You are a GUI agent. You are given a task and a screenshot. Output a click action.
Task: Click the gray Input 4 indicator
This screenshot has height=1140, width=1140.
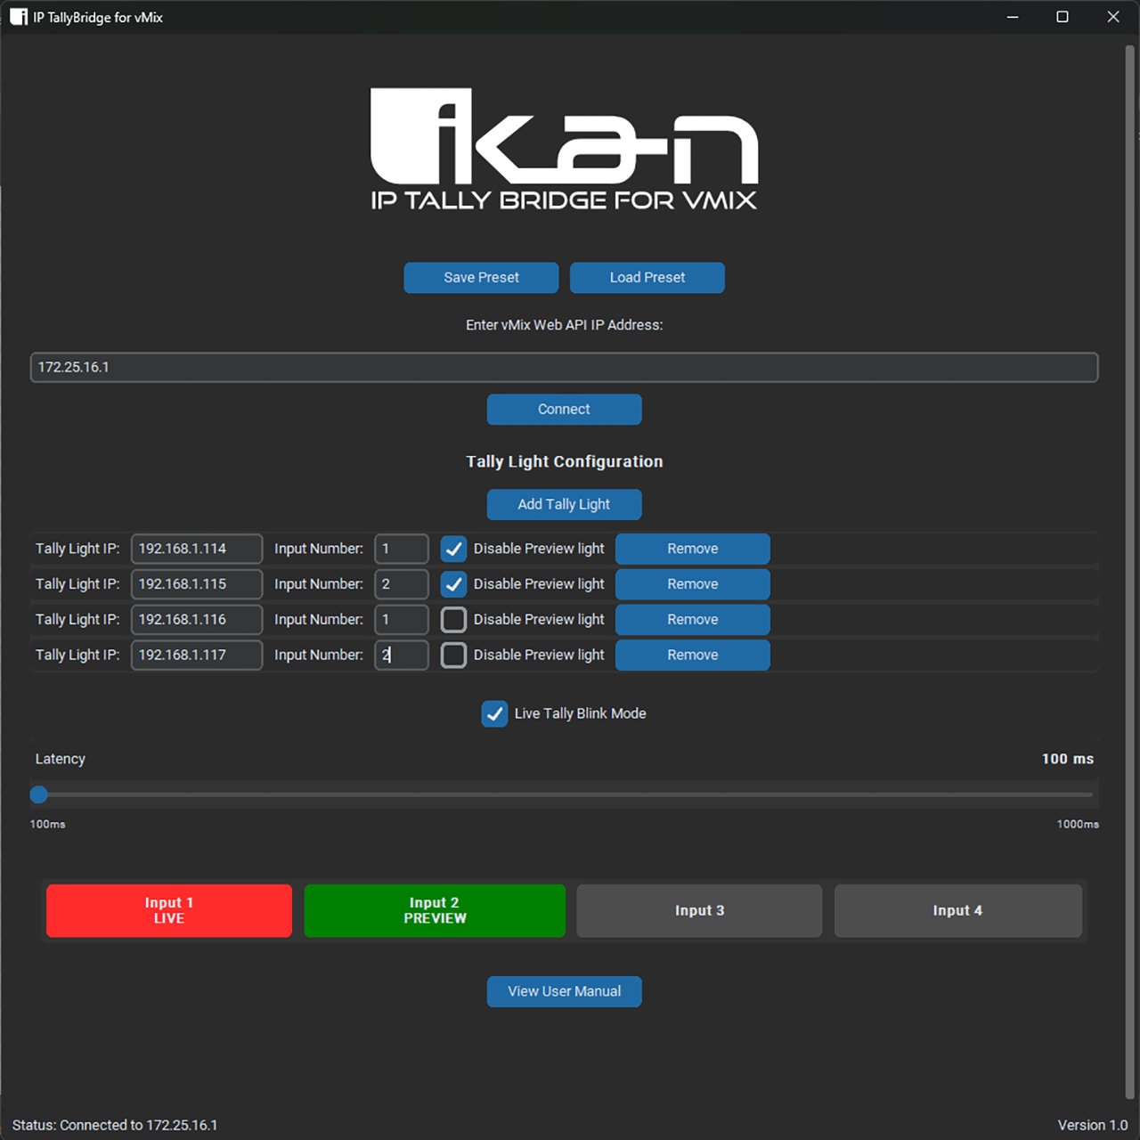(958, 910)
